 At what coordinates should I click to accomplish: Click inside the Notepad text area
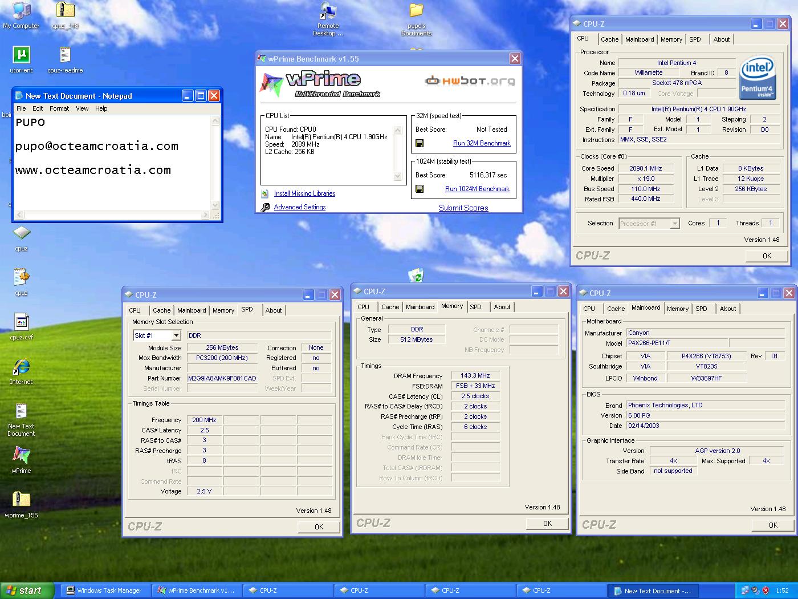(x=112, y=163)
